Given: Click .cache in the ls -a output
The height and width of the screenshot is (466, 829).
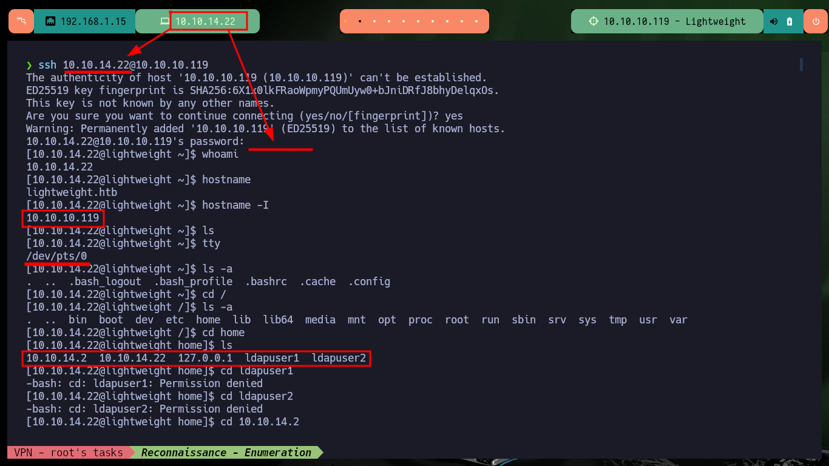Looking at the screenshot, I should [317, 282].
